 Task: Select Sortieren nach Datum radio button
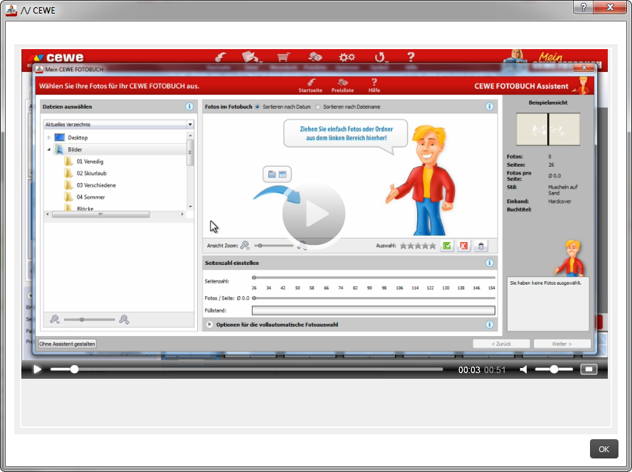(x=257, y=107)
